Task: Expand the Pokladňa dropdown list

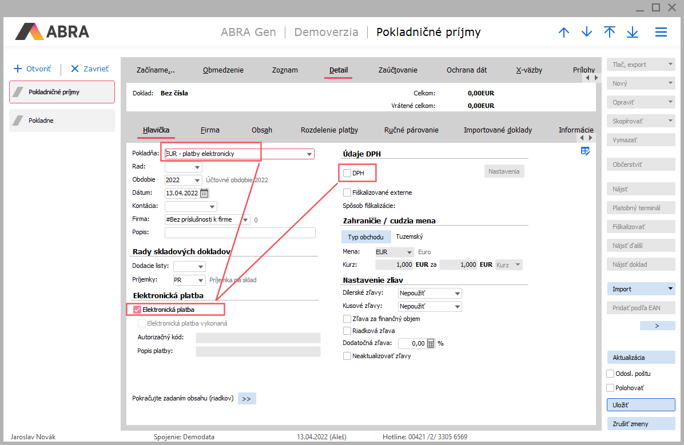Action: 309,154
